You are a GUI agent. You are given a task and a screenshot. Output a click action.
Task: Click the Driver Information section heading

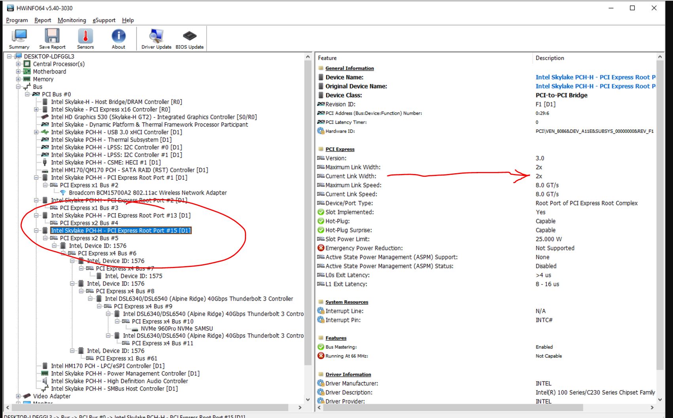pos(348,374)
